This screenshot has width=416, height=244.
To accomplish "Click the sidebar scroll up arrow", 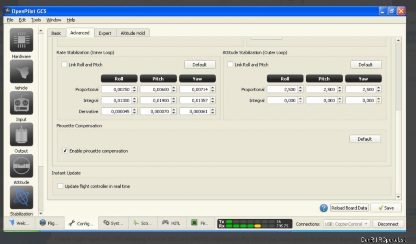I will (41, 31).
